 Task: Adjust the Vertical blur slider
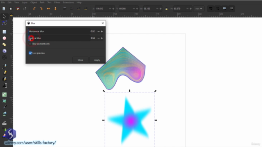tap(59, 38)
